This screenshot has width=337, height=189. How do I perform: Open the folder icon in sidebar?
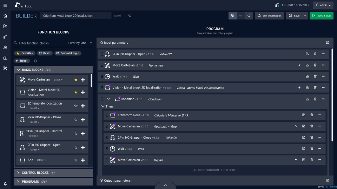coord(5,26)
